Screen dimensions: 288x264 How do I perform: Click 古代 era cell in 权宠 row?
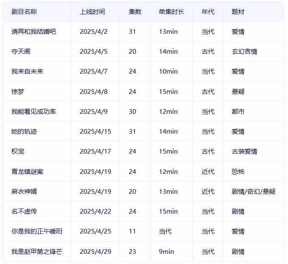coord(208,151)
